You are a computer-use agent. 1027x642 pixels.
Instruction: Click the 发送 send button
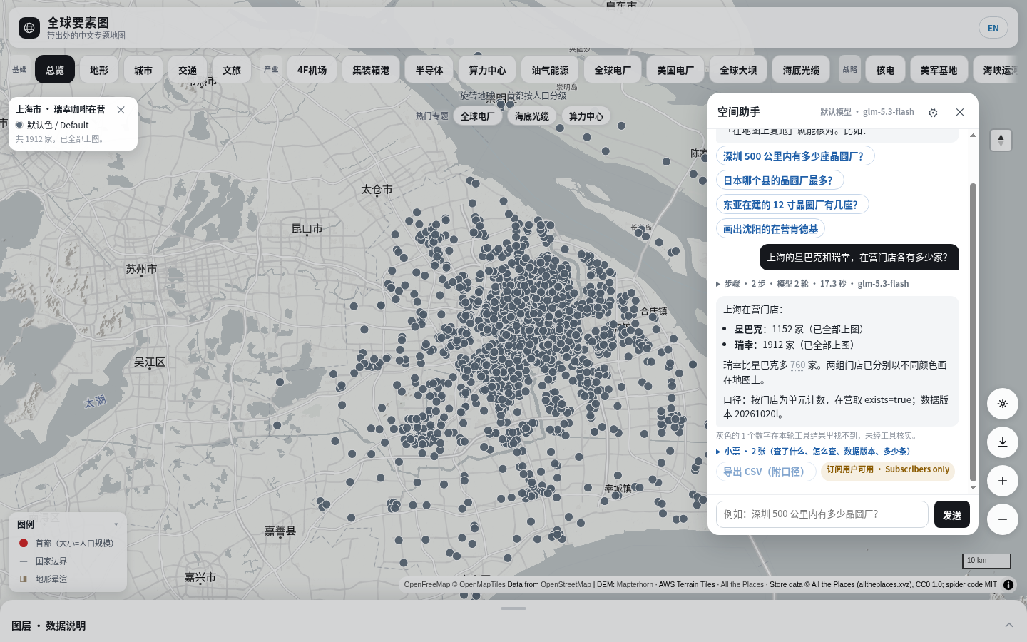952,514
